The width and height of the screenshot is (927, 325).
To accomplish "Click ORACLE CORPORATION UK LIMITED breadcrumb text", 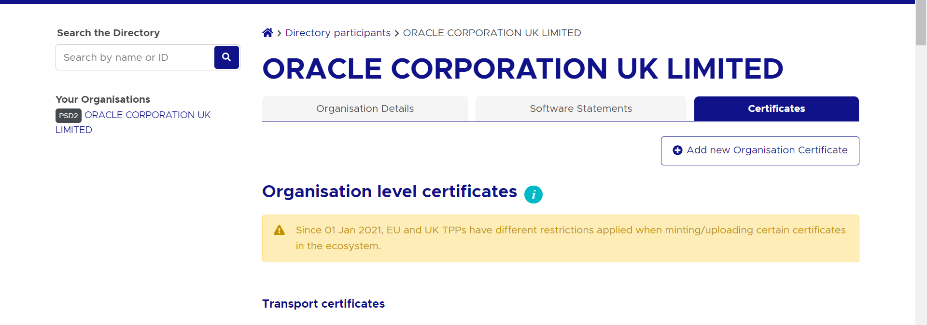I will [x=492, y=33].
